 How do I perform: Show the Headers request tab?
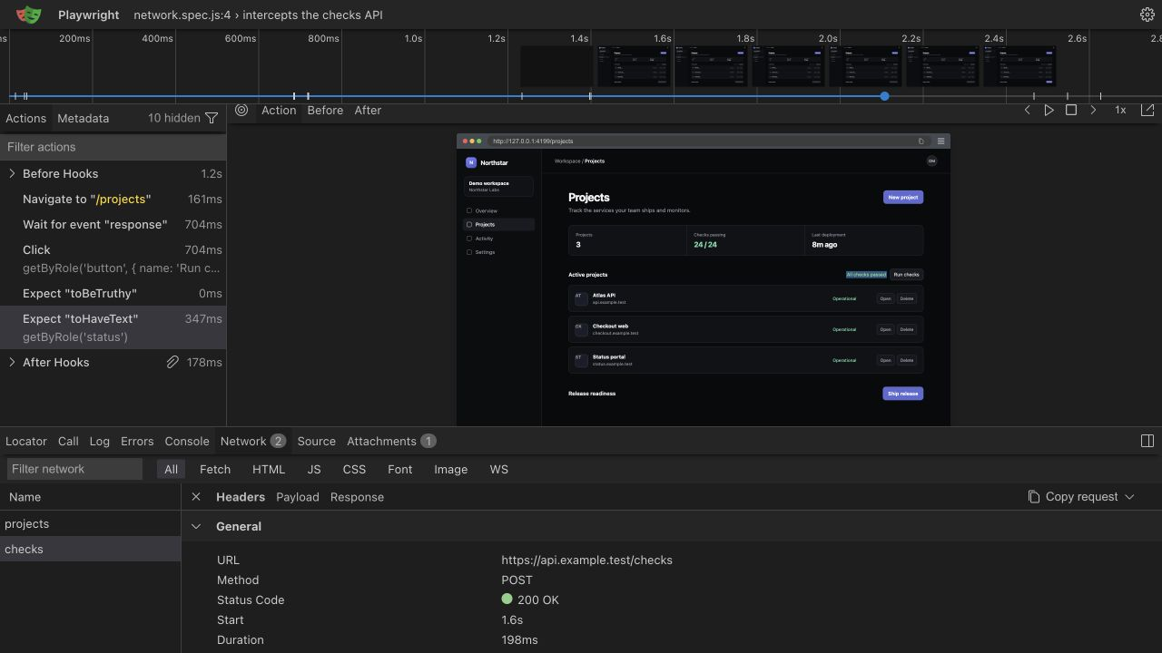coord(241,497)
